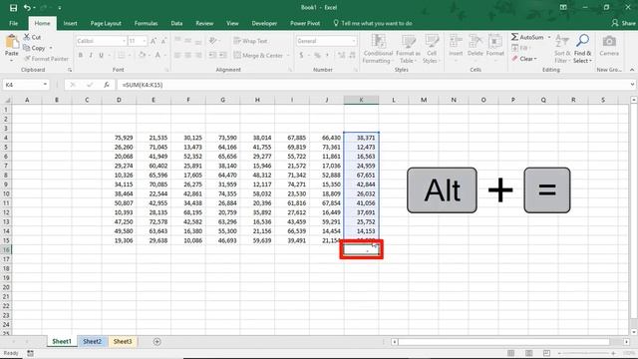Toggle Italic formatting
This screenshot has width=638, height=359.
[x=91, y=55]
